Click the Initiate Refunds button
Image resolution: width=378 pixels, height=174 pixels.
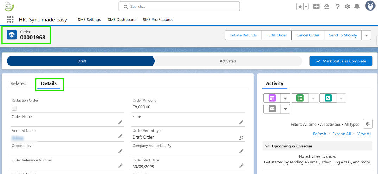tap(243, 35)
